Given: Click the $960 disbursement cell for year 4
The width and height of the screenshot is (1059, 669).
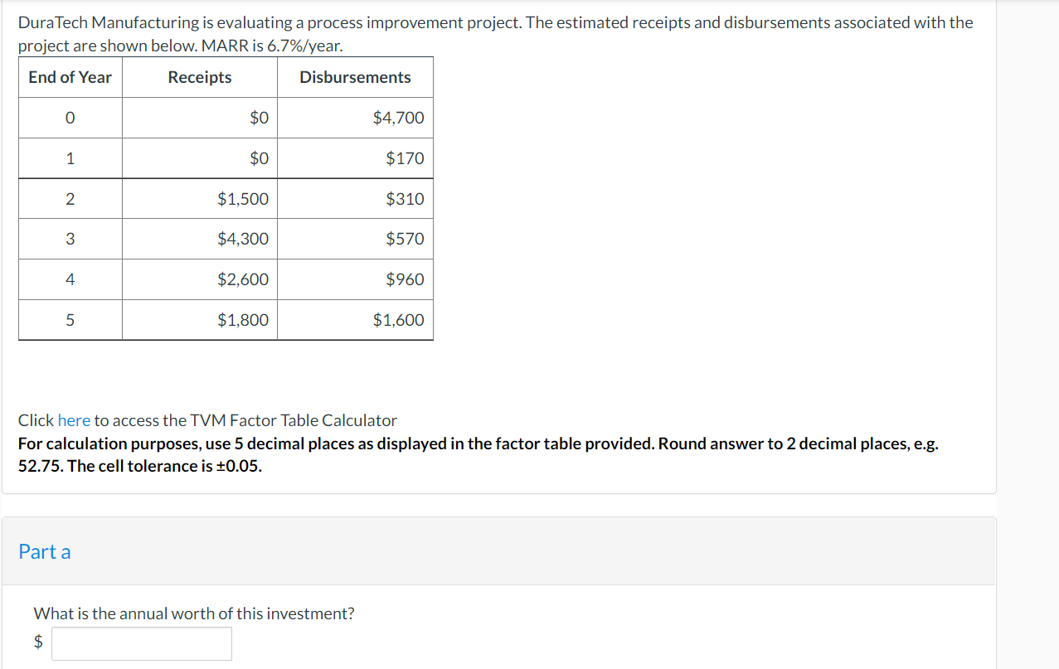Looking at the screenshot, I should coord(406,279).
